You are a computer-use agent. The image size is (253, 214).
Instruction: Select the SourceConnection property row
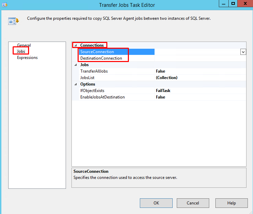click(97, 52)
